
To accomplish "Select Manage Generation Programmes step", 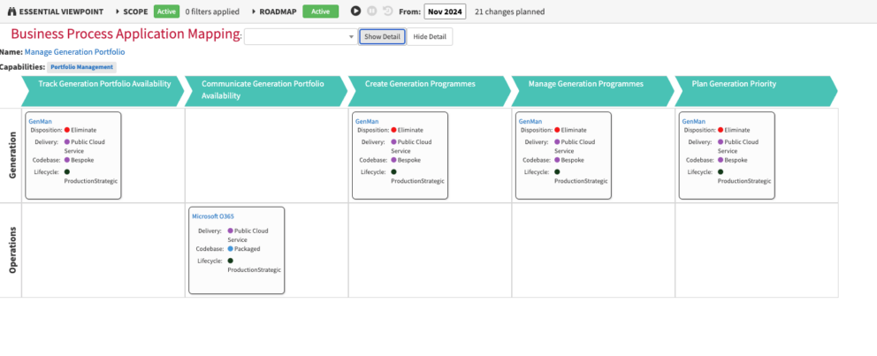I will tap(593, 90).
